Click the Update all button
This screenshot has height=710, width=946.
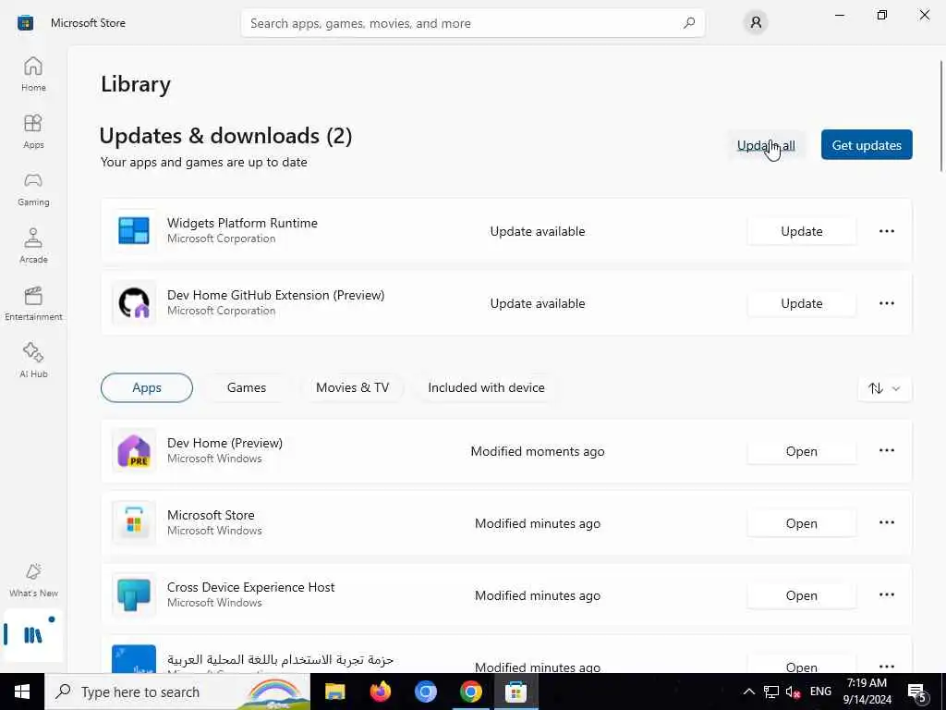766,145
